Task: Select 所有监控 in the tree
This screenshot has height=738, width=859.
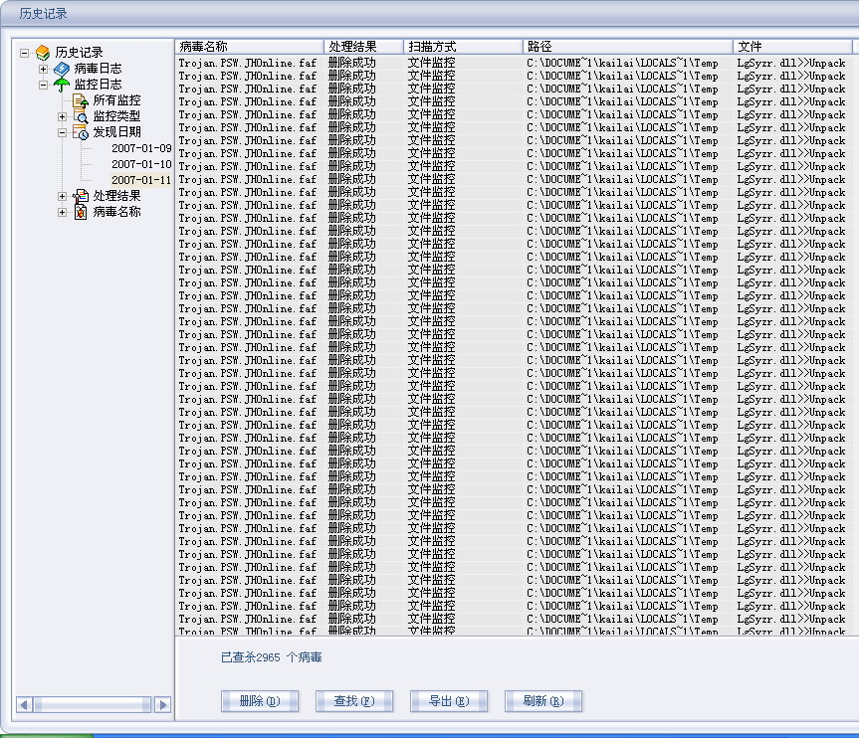Action: pos(116,100)
